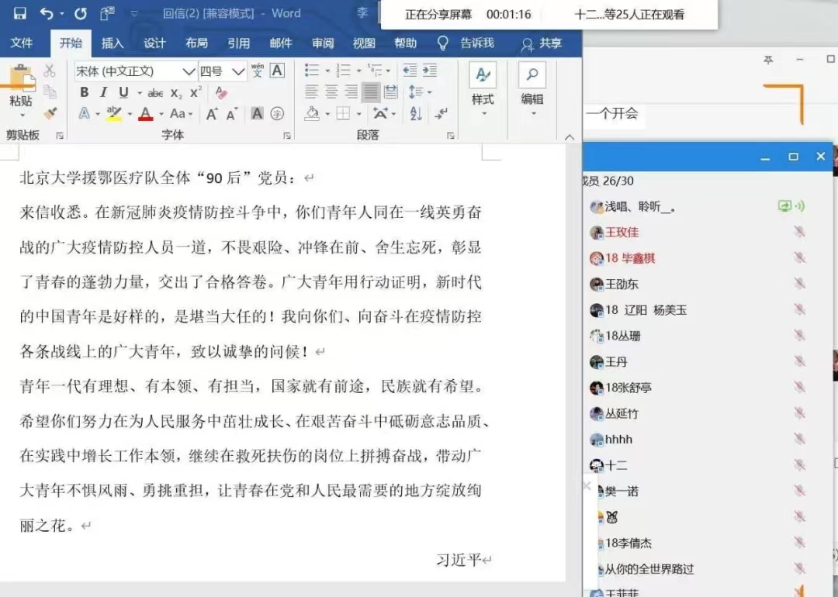Viewport: 838px width, 597px height.
Task: Select participant 王丹 in member list
Action: pyautogui.click(x=616, y=362)
